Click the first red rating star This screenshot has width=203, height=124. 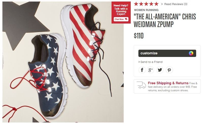[136, 4]
